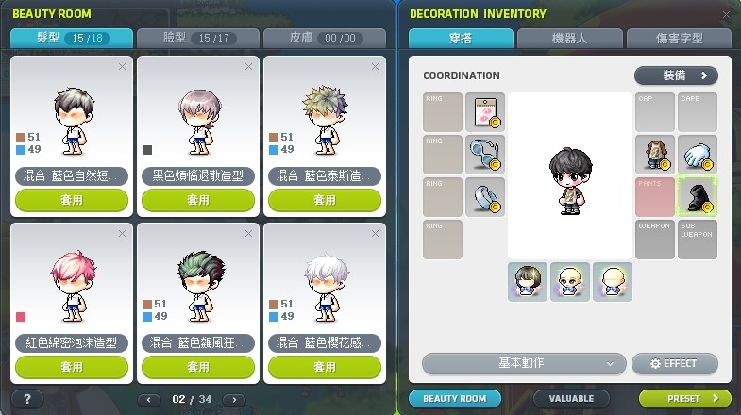The height and width of the screenshot is (415, 741).
Task: Select the earring accessory icon slot
Action: (485, 197)
